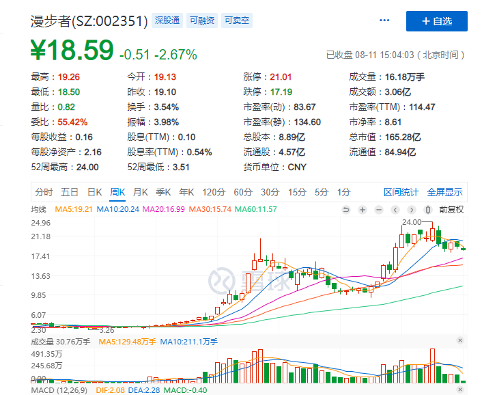Click the 涨停 value 21.01
482x395 pixels.
coord(281,77)
